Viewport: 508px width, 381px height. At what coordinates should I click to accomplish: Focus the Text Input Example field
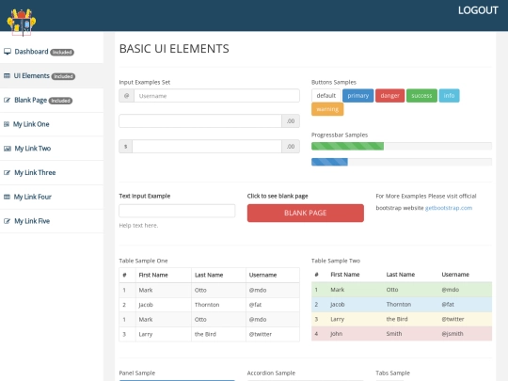click(177, 211)
